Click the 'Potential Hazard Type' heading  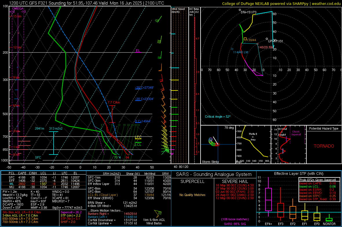point(324,128)
